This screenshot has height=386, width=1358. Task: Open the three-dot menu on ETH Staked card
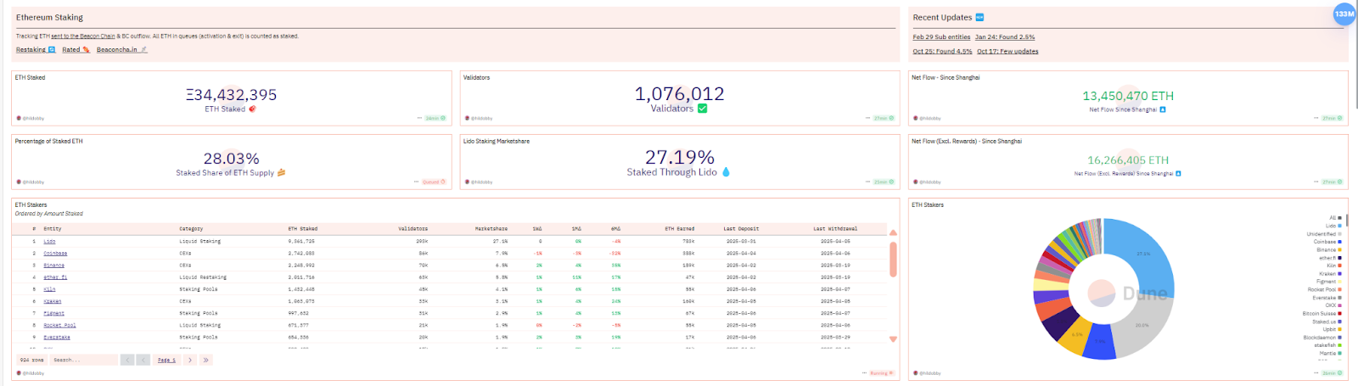[x=419, y=119]
